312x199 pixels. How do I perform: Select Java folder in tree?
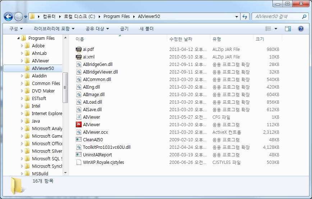[36, 121]
